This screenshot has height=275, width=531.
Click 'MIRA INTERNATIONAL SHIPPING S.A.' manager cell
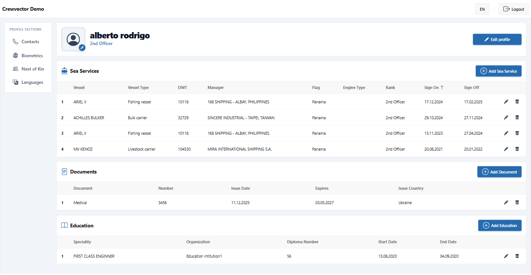[240, 149]
